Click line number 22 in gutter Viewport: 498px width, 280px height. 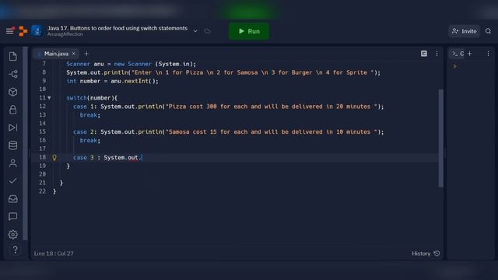click(43, 191)
